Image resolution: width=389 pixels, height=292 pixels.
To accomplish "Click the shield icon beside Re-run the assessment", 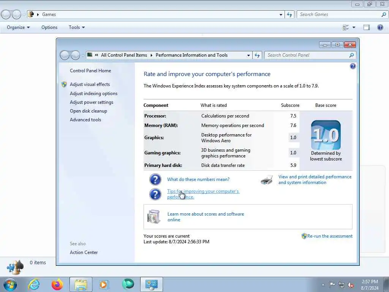I will (304, 236).
